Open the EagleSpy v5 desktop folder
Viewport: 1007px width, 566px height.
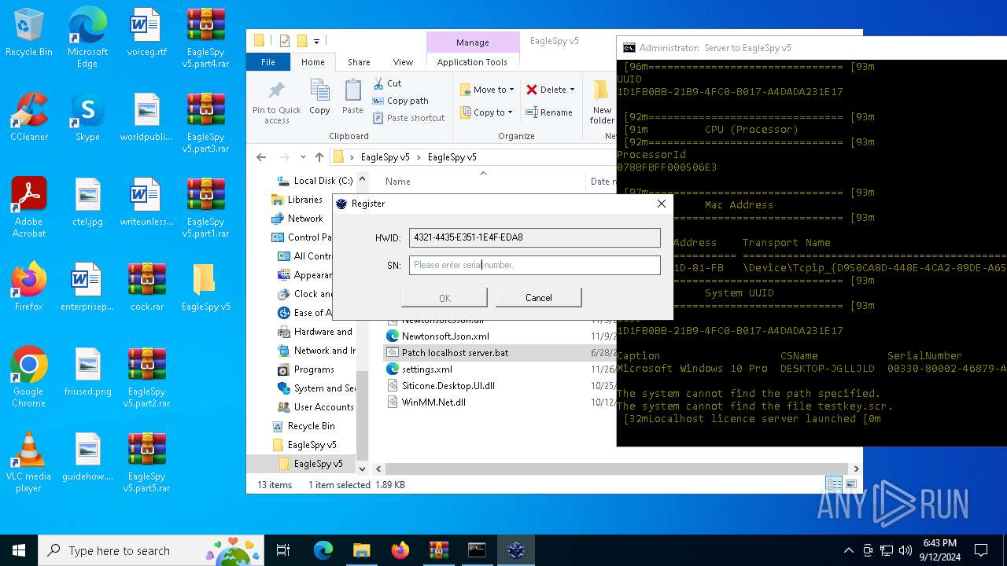205,286
